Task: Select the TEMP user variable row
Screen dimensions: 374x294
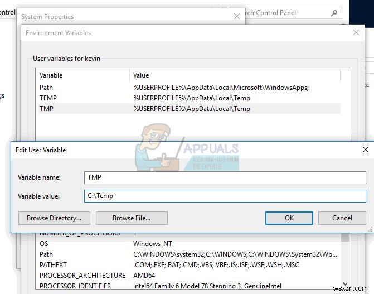Action: [190, 98]
